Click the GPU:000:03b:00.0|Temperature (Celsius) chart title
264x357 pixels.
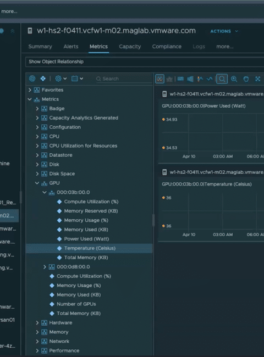207,184
